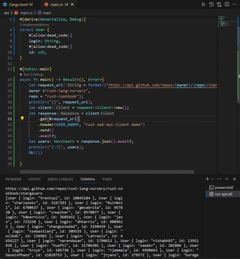Click the lightbulb quick-fix icon on line 21
The width and height of the screenshot is (240, 259).
click(22, 118)
